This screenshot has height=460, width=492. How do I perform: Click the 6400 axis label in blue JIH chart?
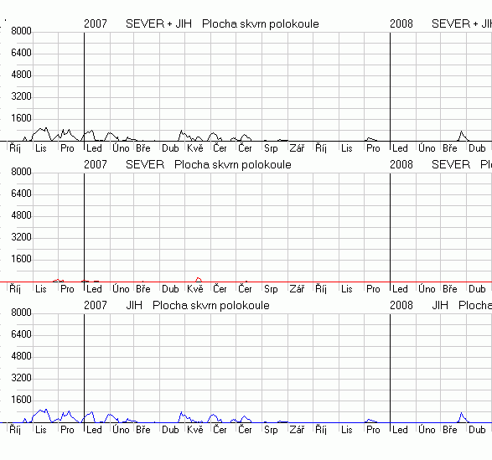point(21,334)
